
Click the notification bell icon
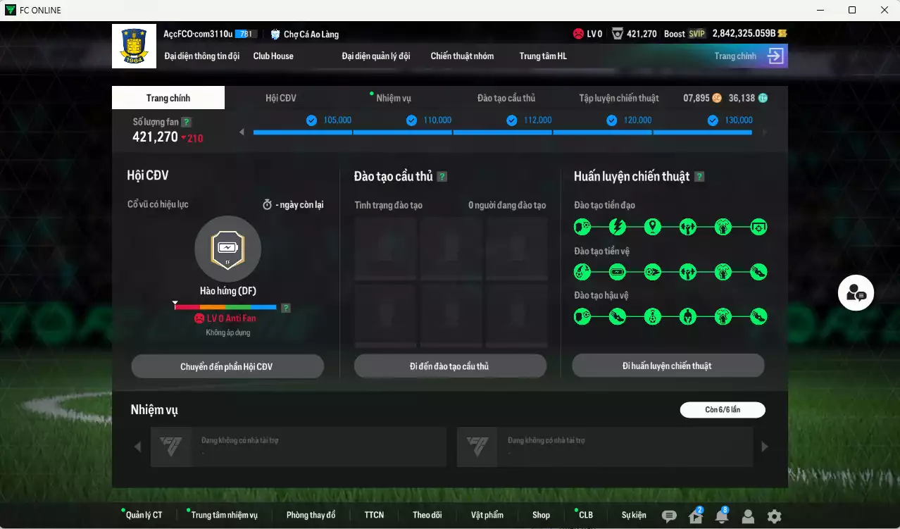tap(721, 516)
